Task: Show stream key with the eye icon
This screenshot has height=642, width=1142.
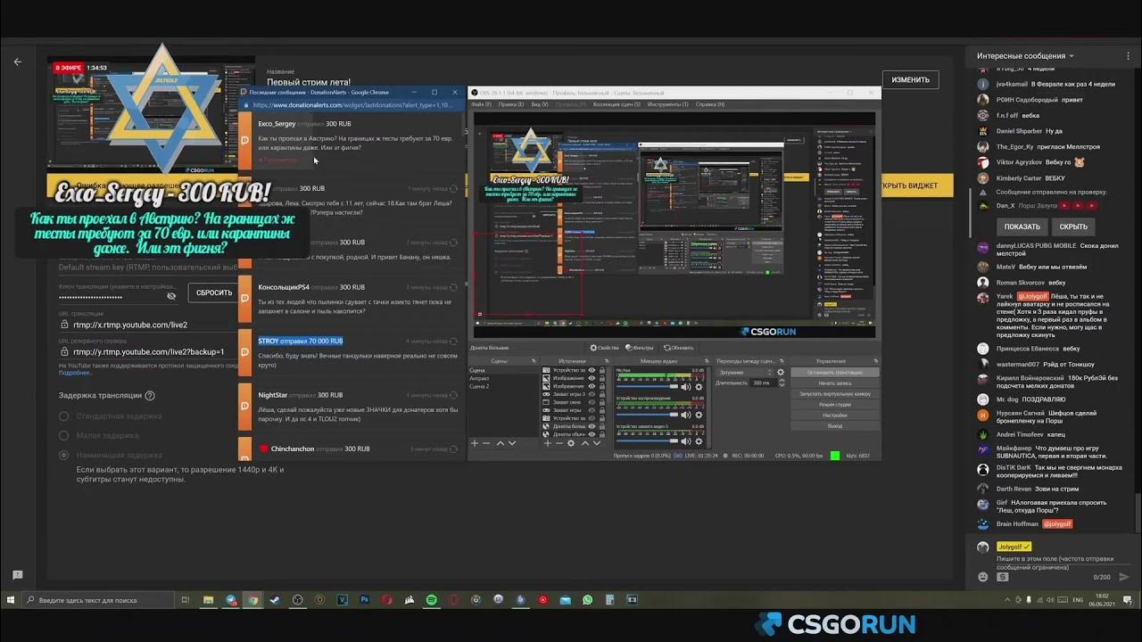Action: coord(171,297)
